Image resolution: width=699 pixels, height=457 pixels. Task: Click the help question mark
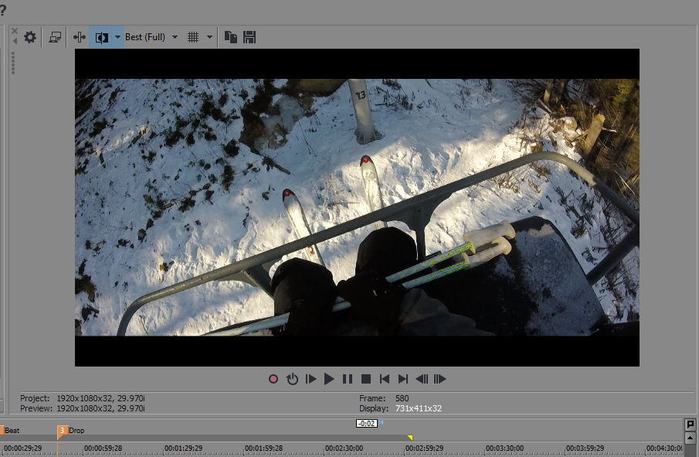click(x=2, y=10)
